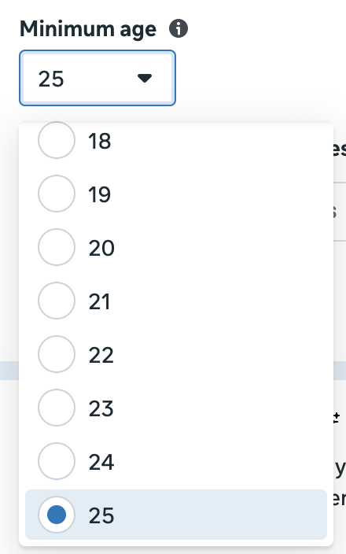Choose the 19 text label in list
Screen dimensions: 346x554
(100, 194)
